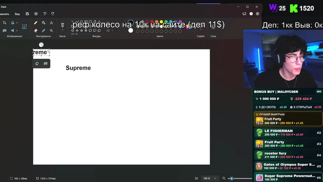Click the BONUS BUY | MALOYCSER header

(x=276, y=92)
